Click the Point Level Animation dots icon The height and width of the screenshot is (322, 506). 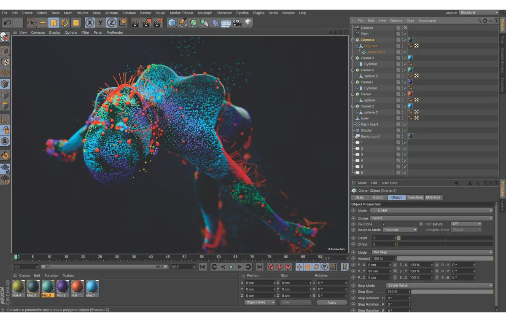click(333, 267)
